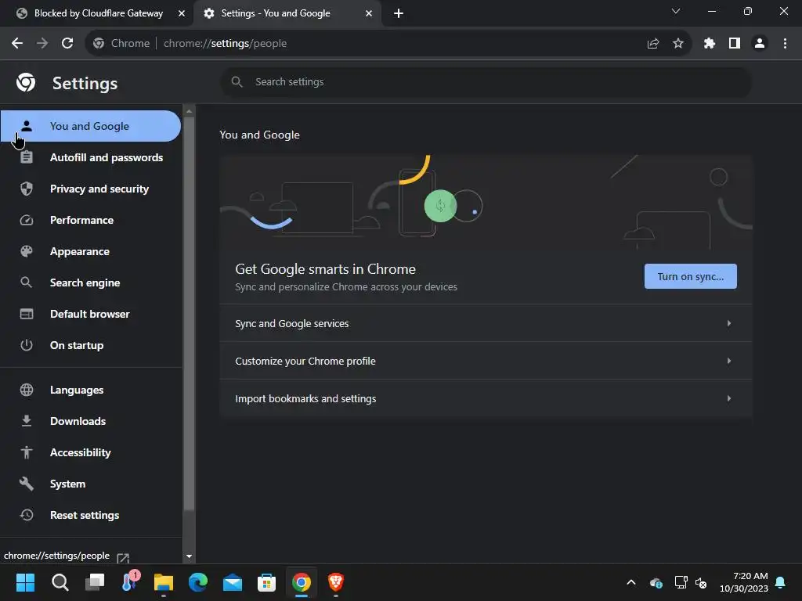Click the System wrench icon

[x=27, y=484]
